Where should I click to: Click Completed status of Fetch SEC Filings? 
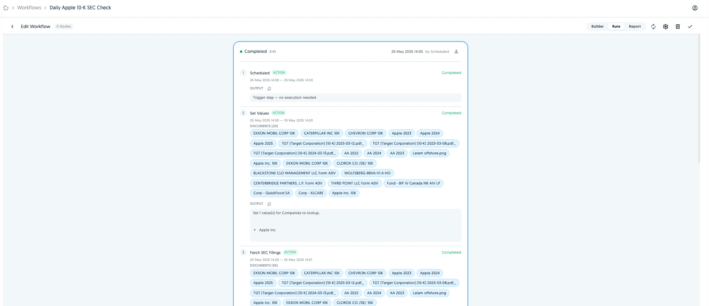pyautogui.click(x=451, y=252)
